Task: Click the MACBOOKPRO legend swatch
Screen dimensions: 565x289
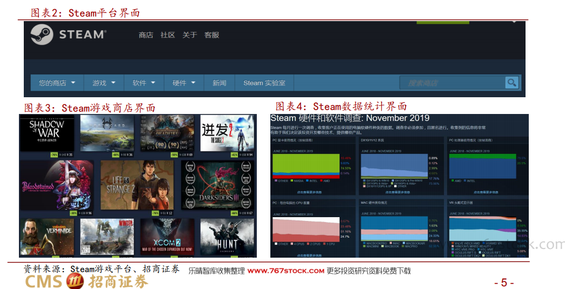Action: (364, 243)
